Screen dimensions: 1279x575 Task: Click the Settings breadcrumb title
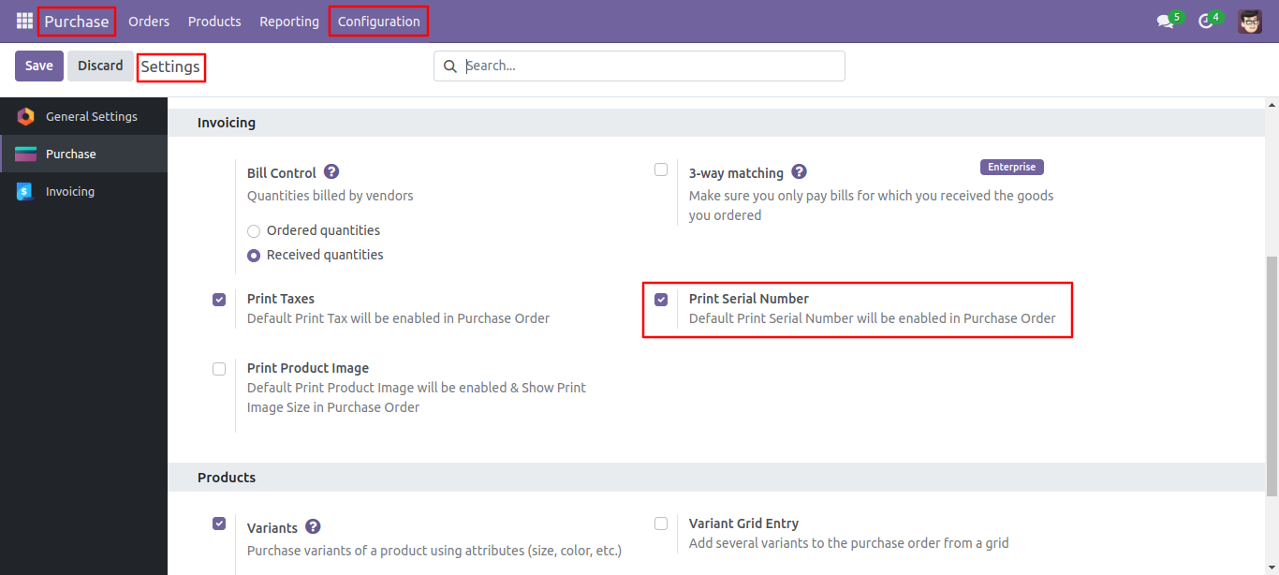click(170, 66)
